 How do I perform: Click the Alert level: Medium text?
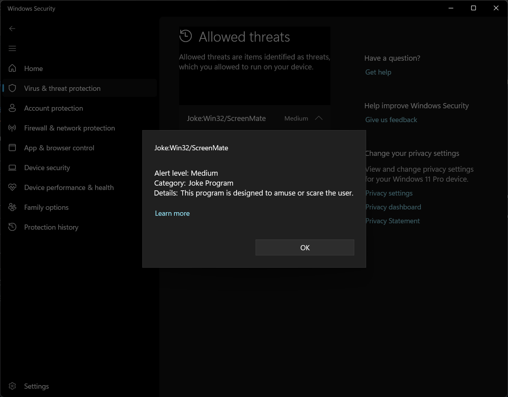tap(186, 173)
